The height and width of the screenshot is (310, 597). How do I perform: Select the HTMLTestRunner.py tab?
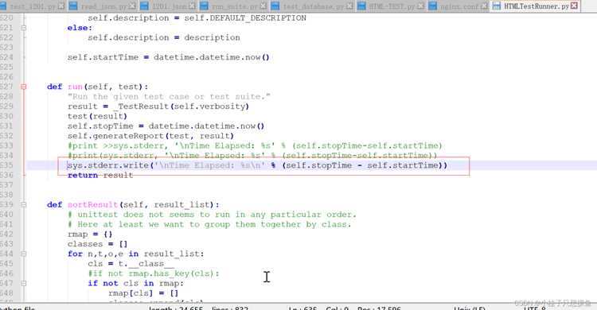point(536,6)
